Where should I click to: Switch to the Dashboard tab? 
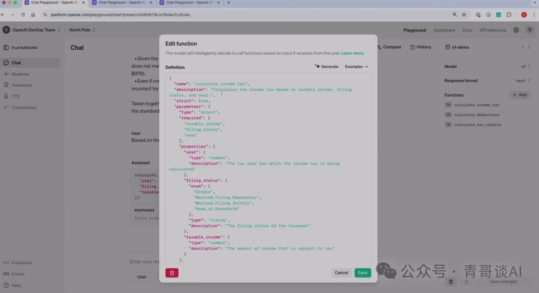(x=444, y=30)
